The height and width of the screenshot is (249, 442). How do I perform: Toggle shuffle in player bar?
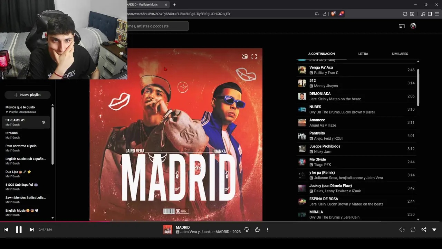[x=424, y=230]
